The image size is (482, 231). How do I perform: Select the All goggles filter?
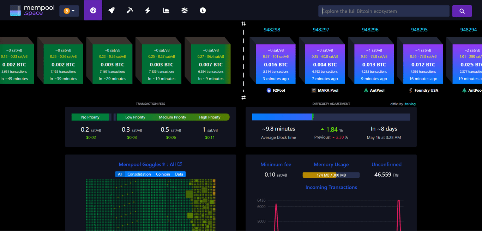[120, 174]
